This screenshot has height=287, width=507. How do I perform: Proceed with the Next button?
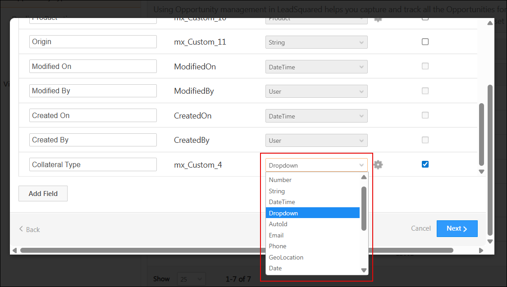click(x=457, y=229)
